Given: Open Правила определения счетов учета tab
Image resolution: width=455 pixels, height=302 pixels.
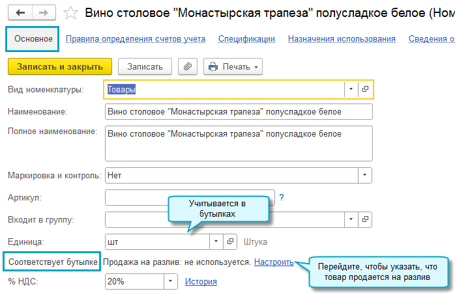Looking at the screenshot, I should 136,39.
